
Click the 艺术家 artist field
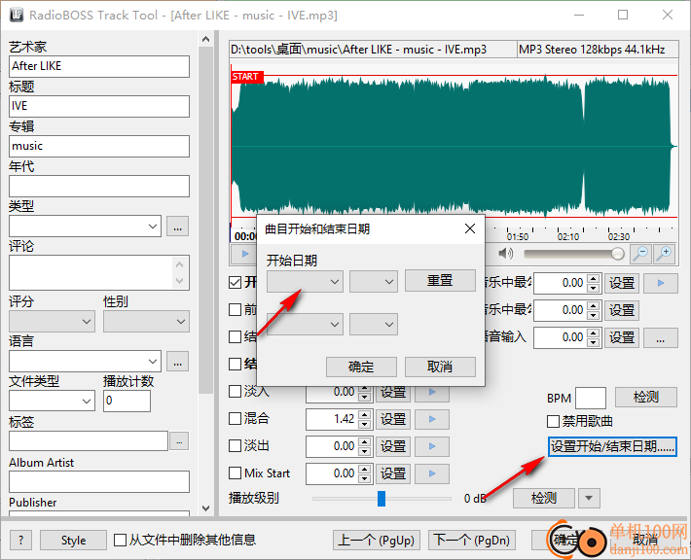coord(99,66)
